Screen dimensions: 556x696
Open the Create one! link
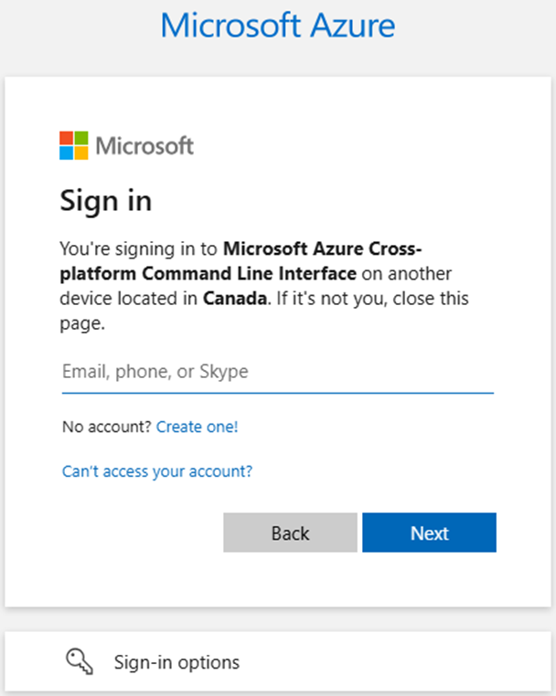197,427
